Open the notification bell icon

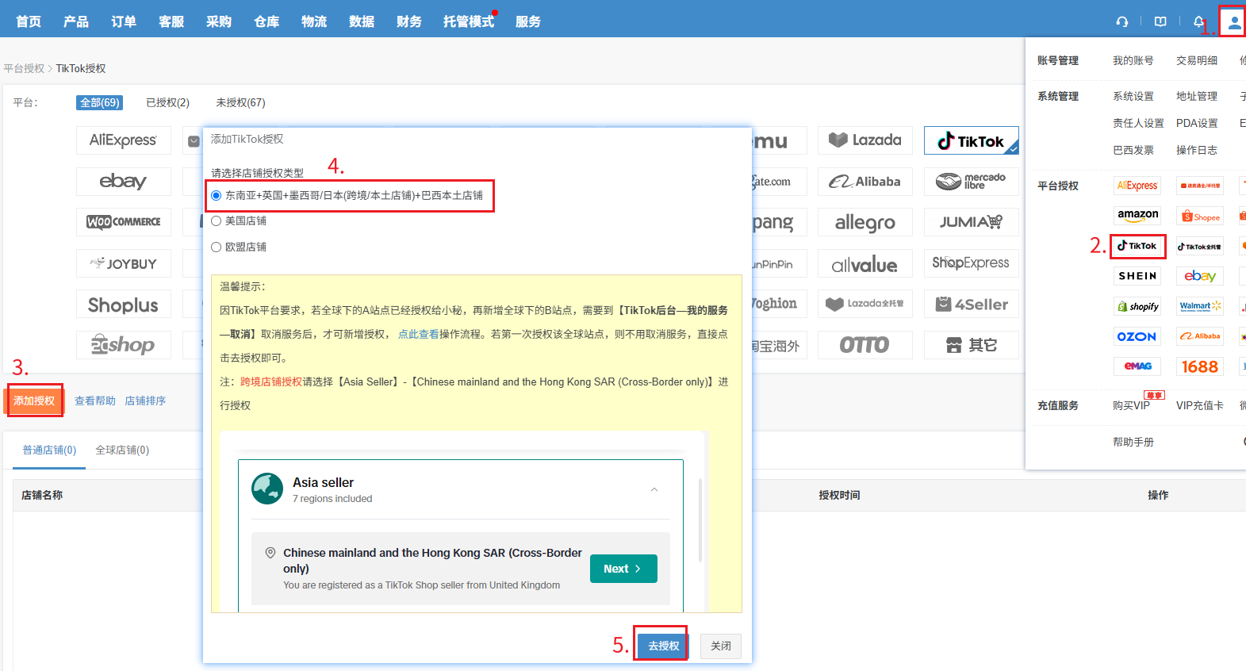(x=1198, y=21)
